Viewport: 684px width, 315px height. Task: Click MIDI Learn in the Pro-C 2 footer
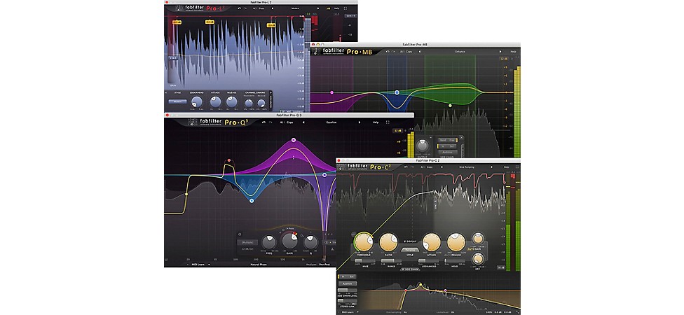(x=348, y=312)
